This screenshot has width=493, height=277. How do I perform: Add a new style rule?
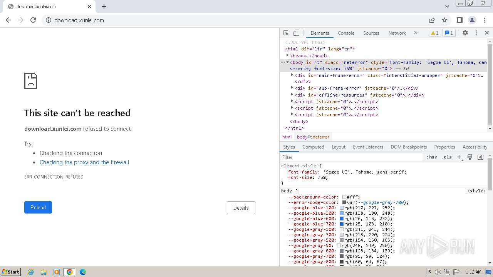[x=459, y=157]
